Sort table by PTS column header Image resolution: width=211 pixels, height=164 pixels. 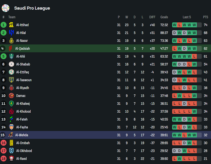[x=206, y=17]
